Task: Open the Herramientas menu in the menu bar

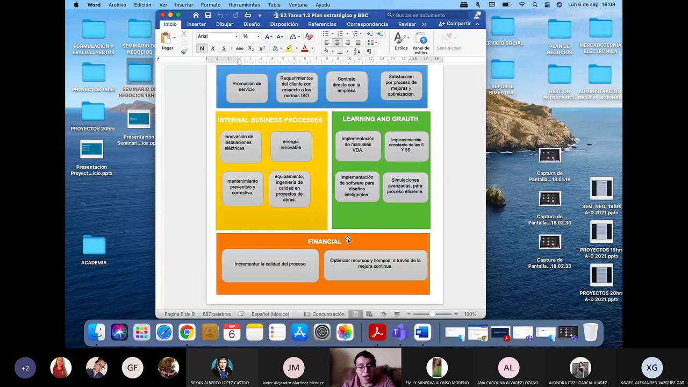Action: [x=244, y=5]
